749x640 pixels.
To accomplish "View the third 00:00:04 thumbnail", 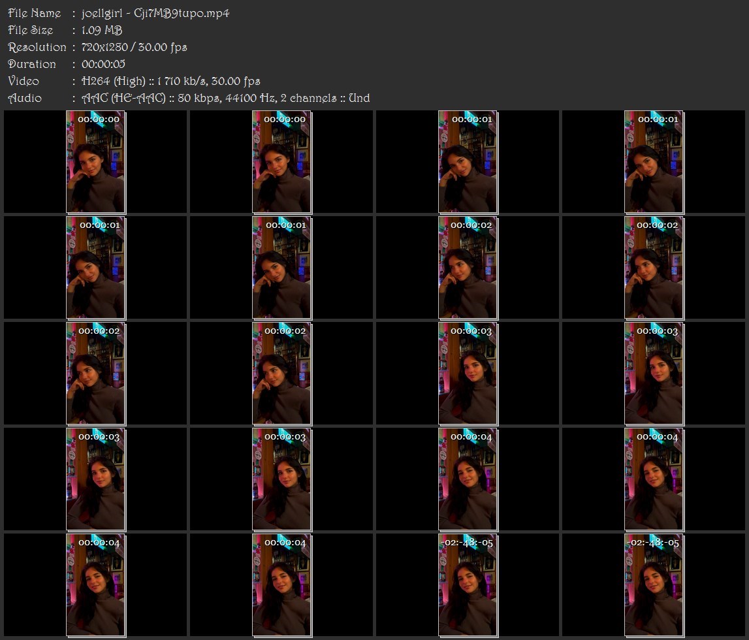I will tap(95, 586).
